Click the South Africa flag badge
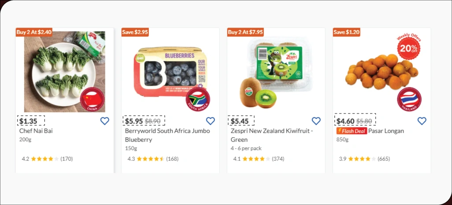452x205 pixels. pyautogui.click(x=198, y=100)
